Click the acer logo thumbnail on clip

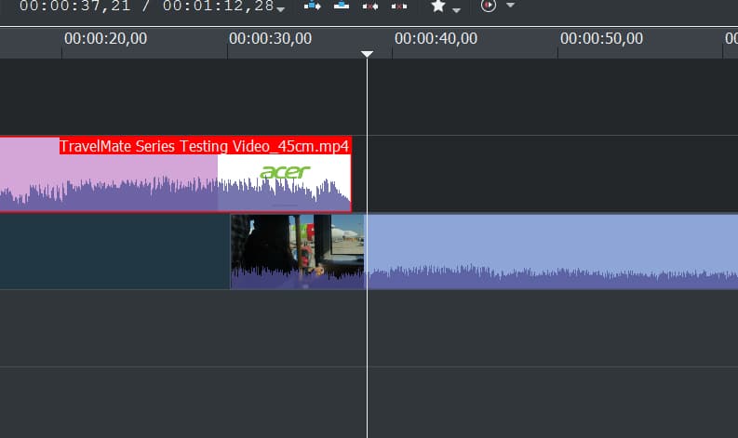point(285,172)
